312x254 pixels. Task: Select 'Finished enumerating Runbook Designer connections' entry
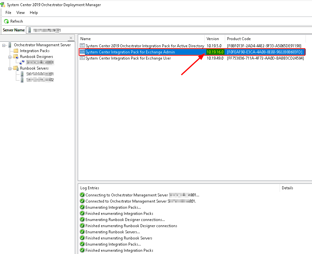[131, 226]
